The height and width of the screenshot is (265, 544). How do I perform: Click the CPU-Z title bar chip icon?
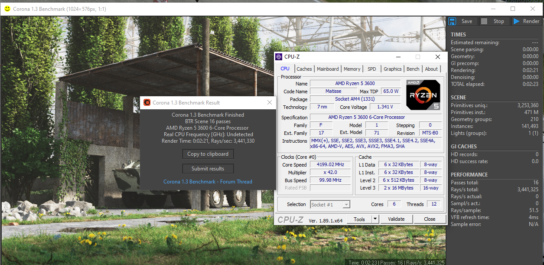tap(279, 57)
